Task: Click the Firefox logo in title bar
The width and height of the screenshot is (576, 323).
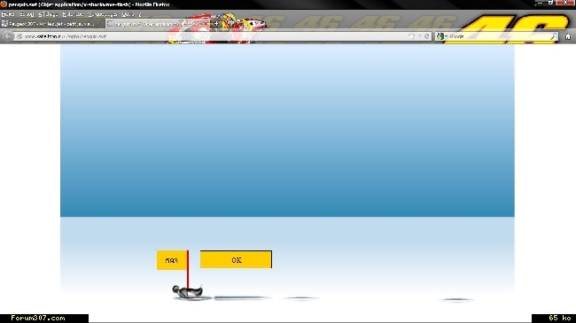Action: [x=4, y=4]
